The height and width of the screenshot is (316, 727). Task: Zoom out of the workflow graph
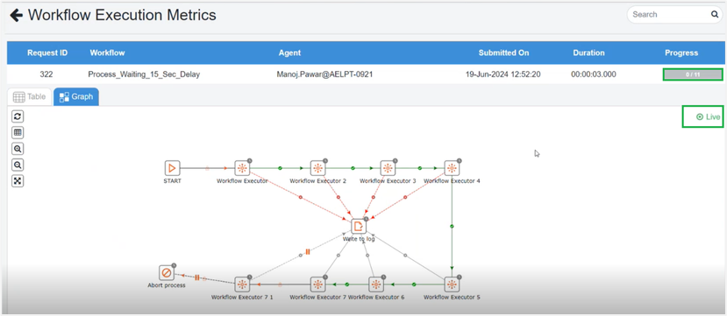click(x=18, y=165)
